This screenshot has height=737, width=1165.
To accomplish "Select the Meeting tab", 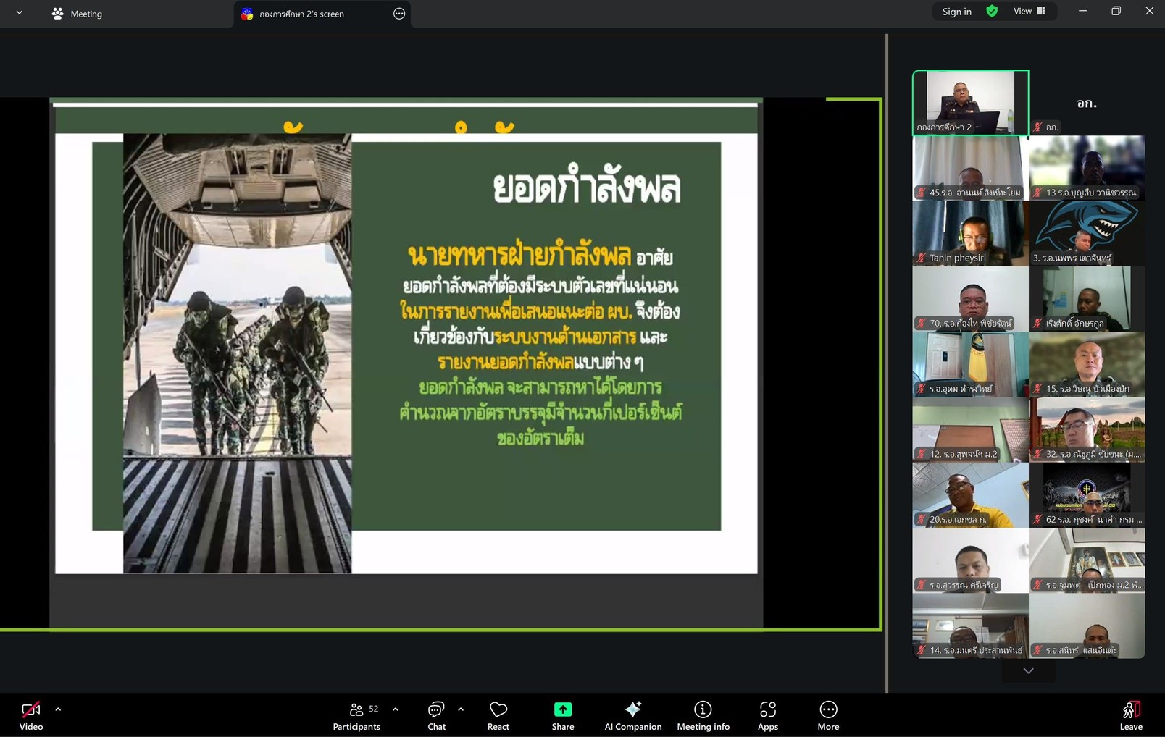I will click(x=77, y=14).
